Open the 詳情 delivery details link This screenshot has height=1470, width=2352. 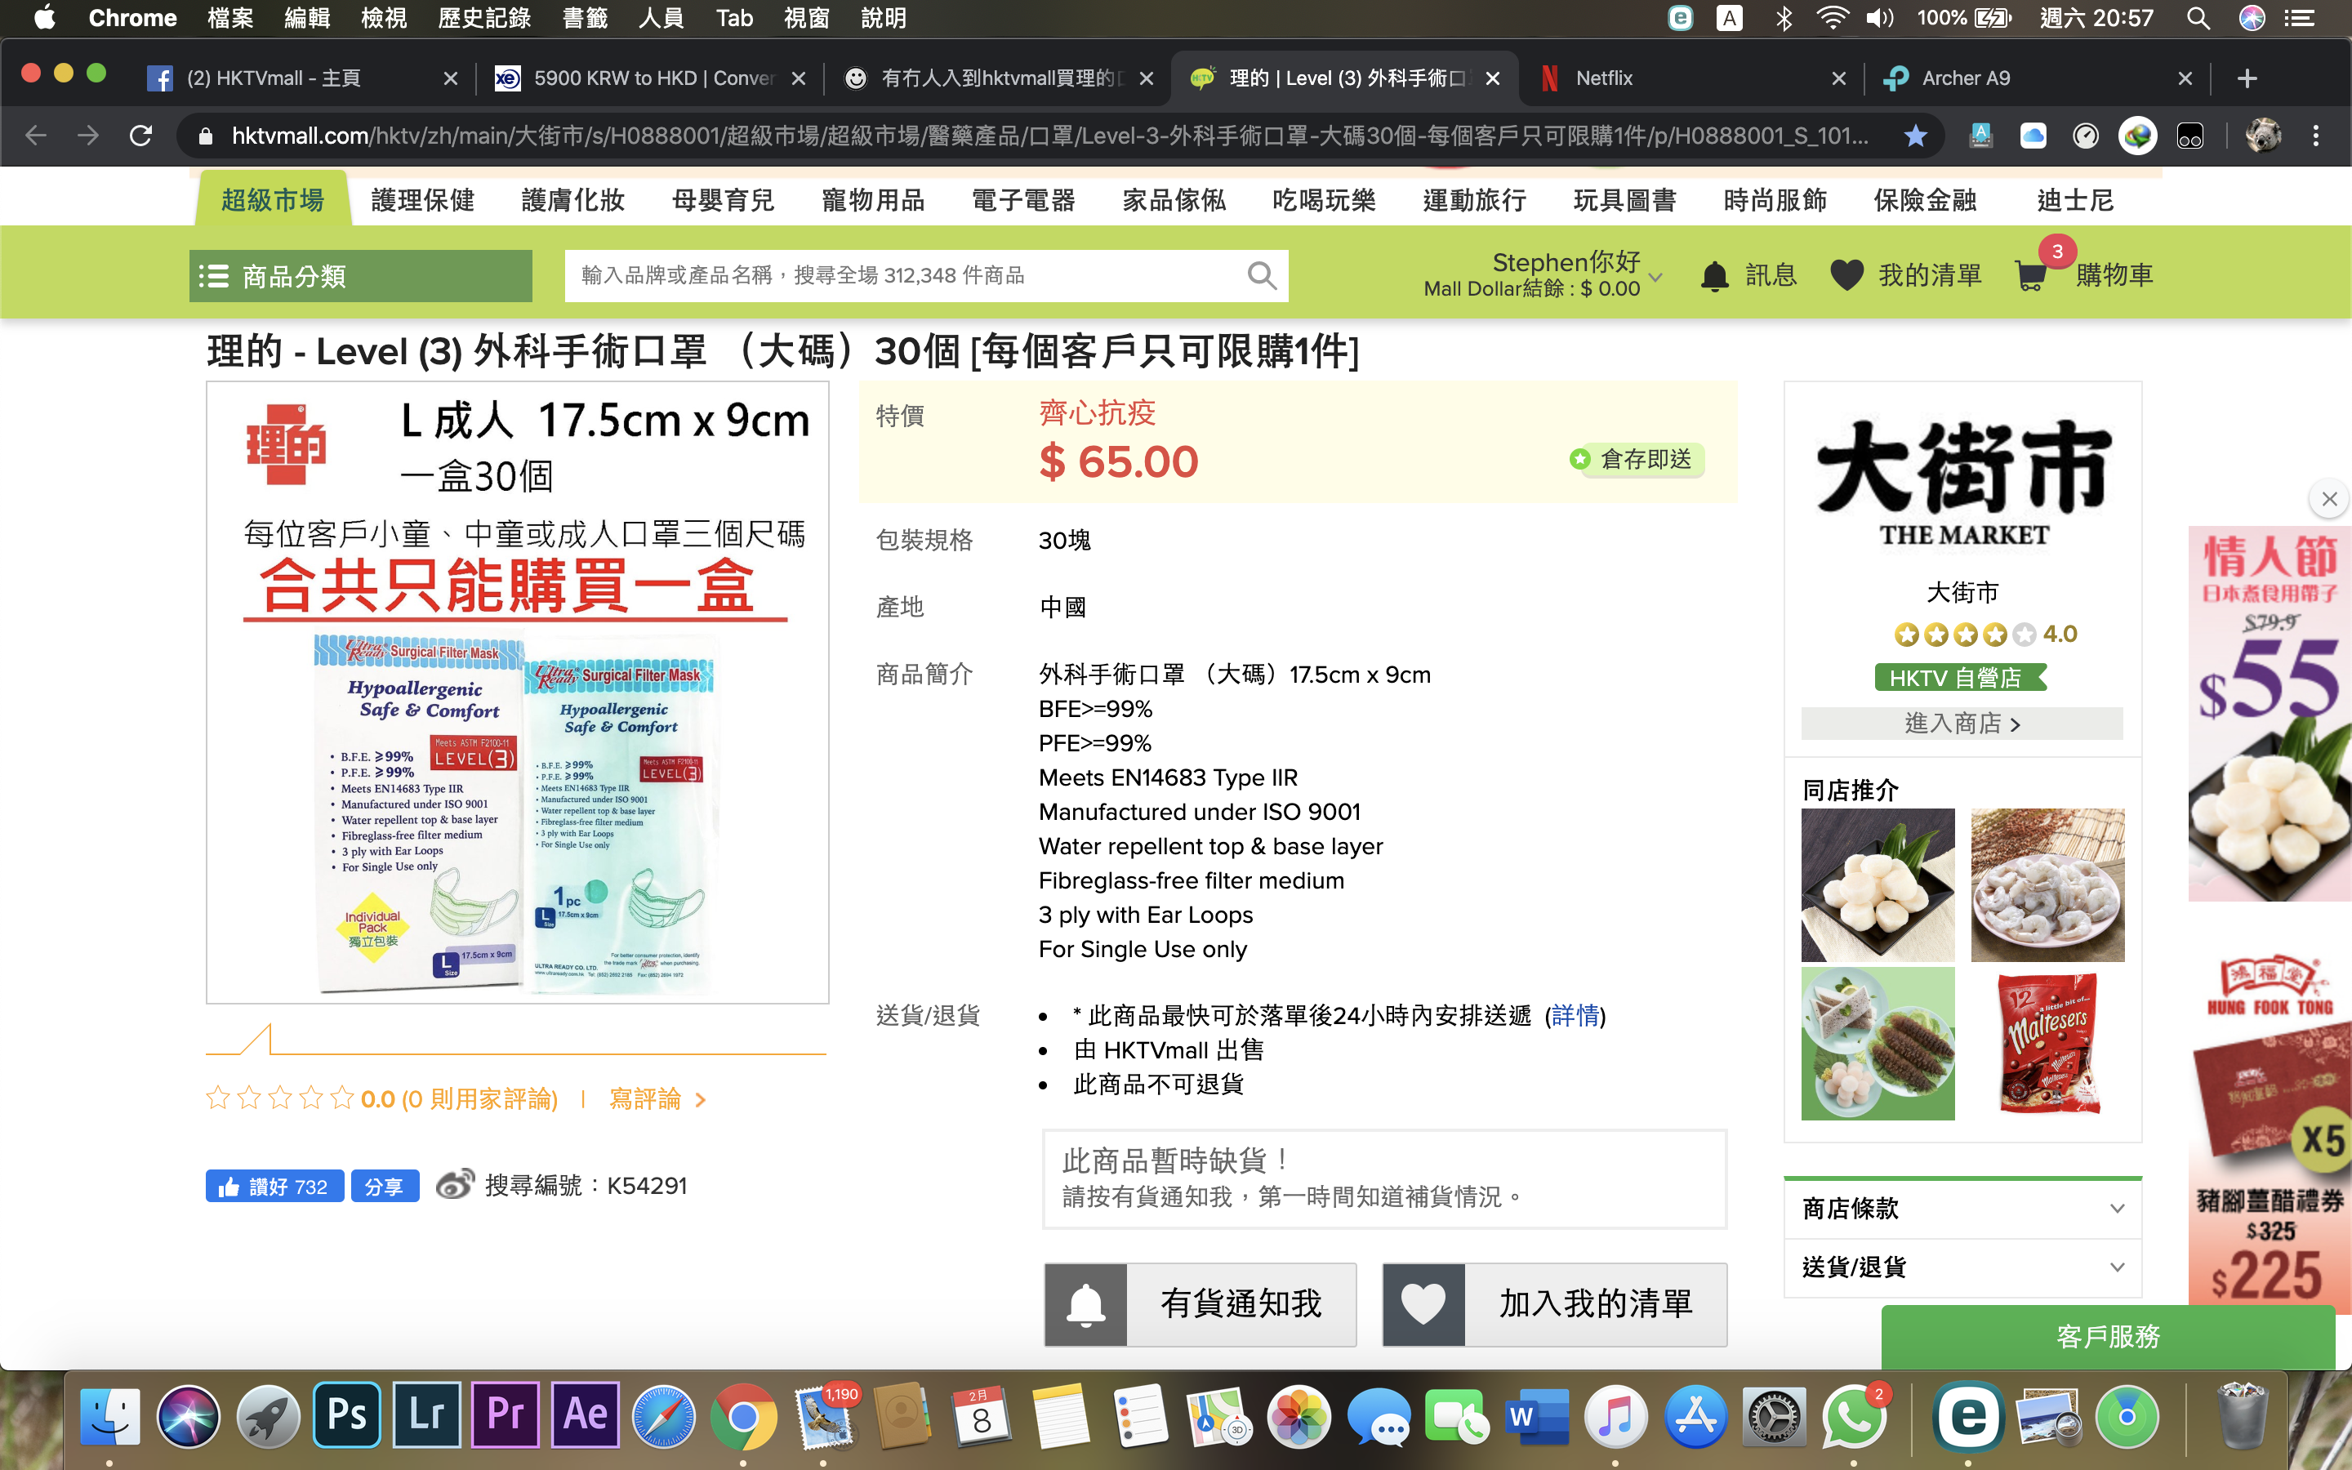point(1575,1015)
